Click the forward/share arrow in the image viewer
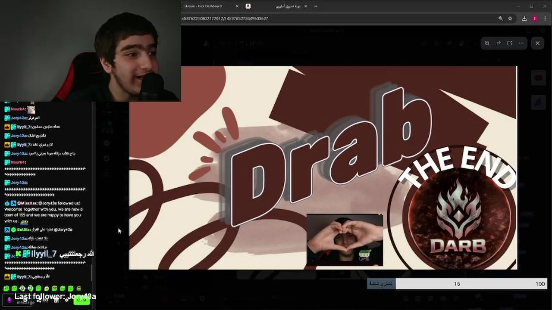Screen dimensions: 552x310 pyautogui.click(x=499, y=43)
